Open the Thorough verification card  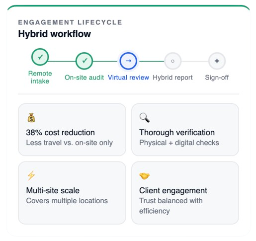click(185, 130)
